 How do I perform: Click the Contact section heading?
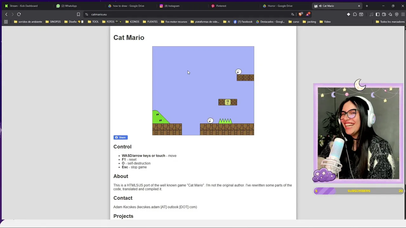(123, 198)
